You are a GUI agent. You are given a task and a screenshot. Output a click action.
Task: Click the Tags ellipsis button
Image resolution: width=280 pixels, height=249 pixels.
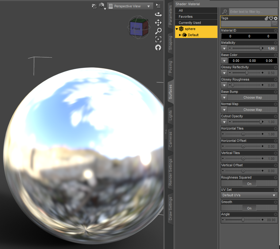tap(274, 24)
